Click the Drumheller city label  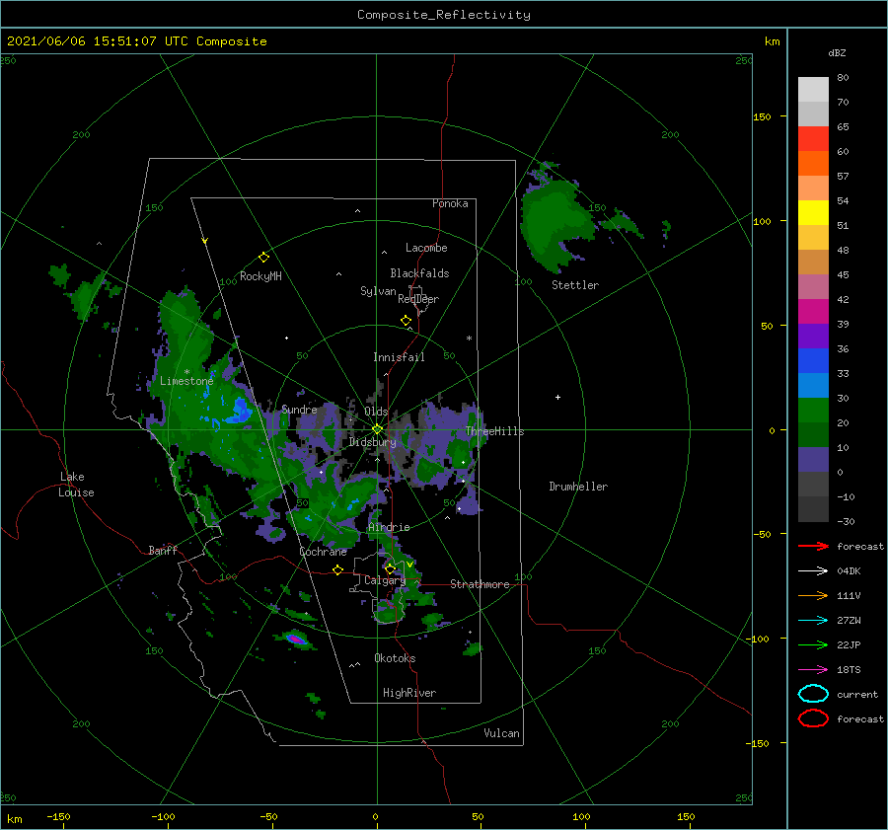[x=578, y=487]
